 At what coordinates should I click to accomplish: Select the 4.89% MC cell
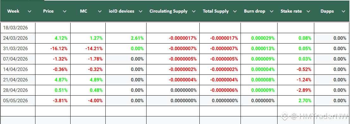tap(88, 80)
